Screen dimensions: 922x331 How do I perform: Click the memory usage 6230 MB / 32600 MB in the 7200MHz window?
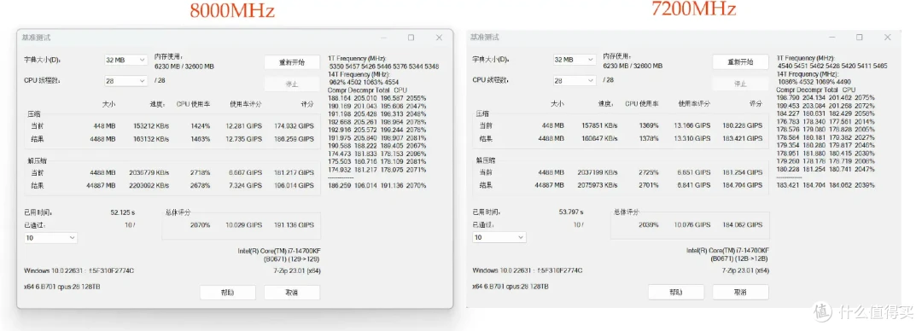pyautogui.click(x=632, y=67)
